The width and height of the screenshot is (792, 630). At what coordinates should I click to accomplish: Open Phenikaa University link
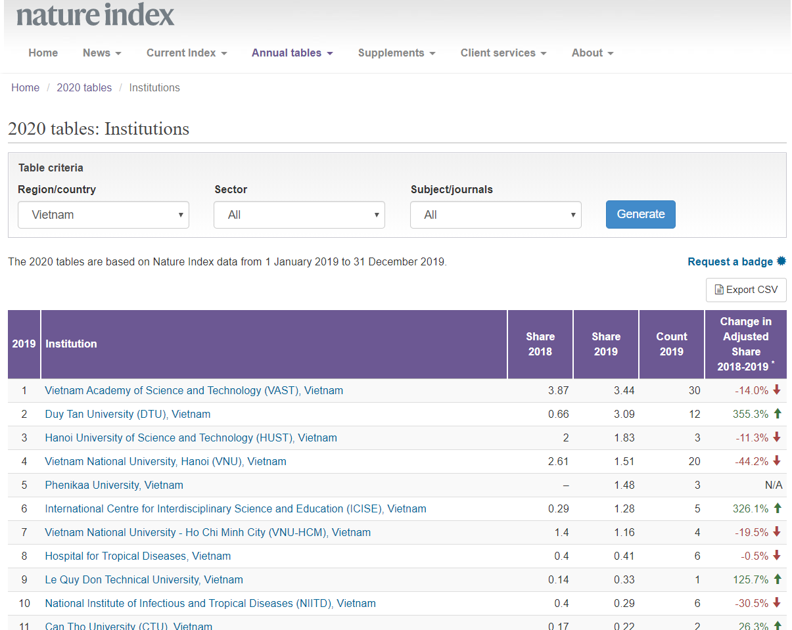click(x=114, y=485)
